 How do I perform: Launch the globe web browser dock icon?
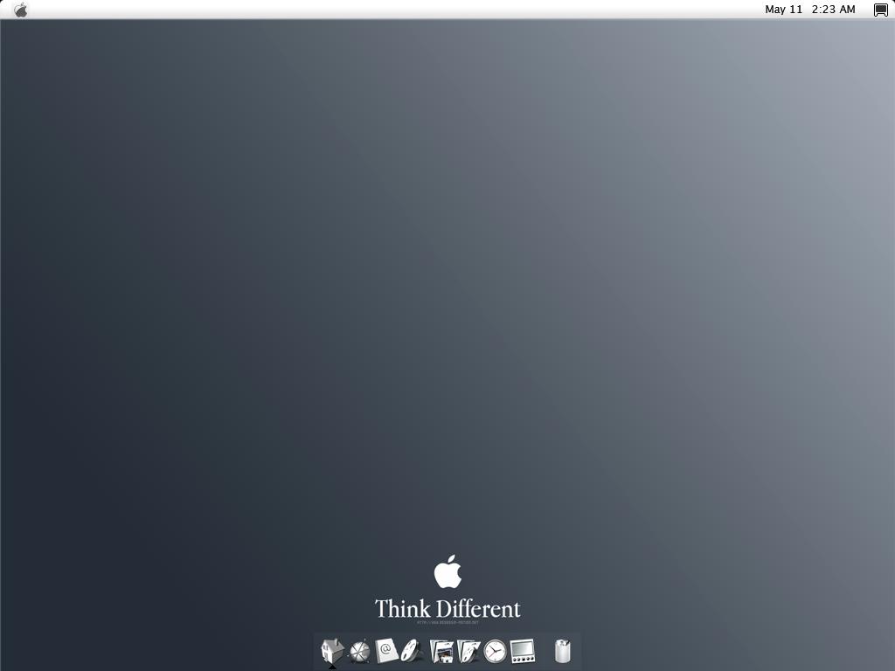tap(359, 651)
